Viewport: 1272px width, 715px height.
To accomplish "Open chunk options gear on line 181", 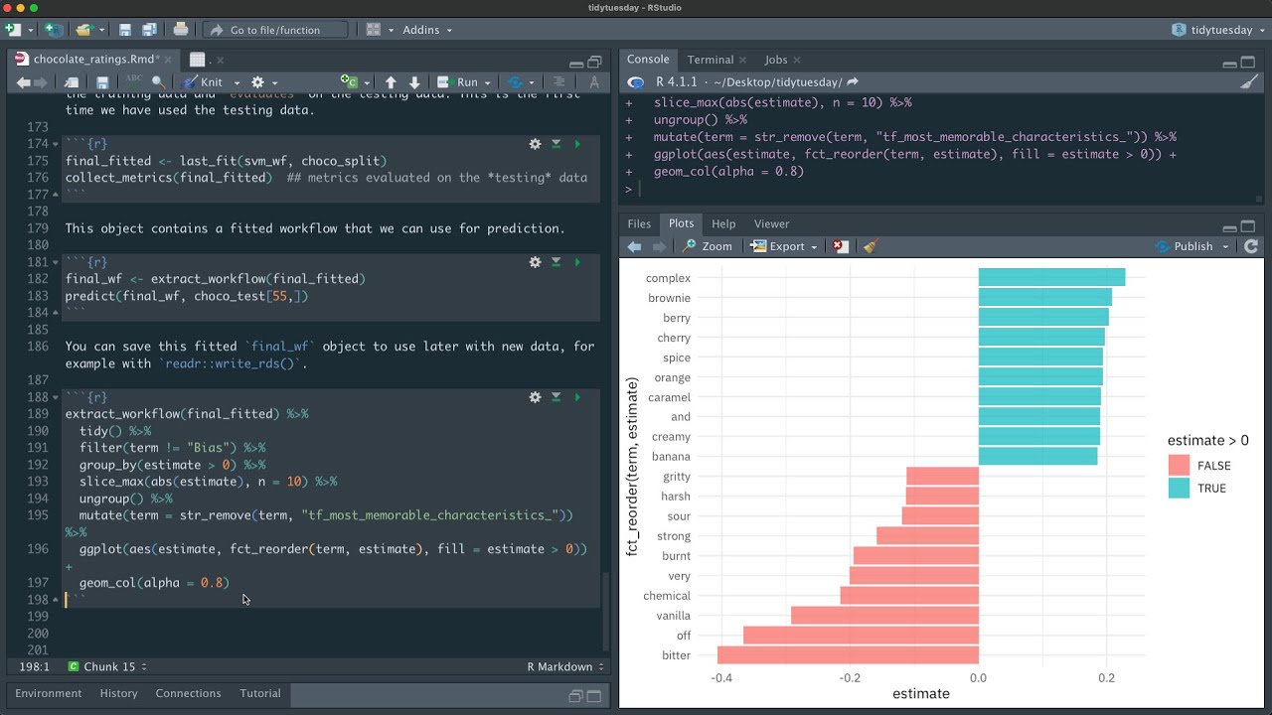I will click(535, 262).
